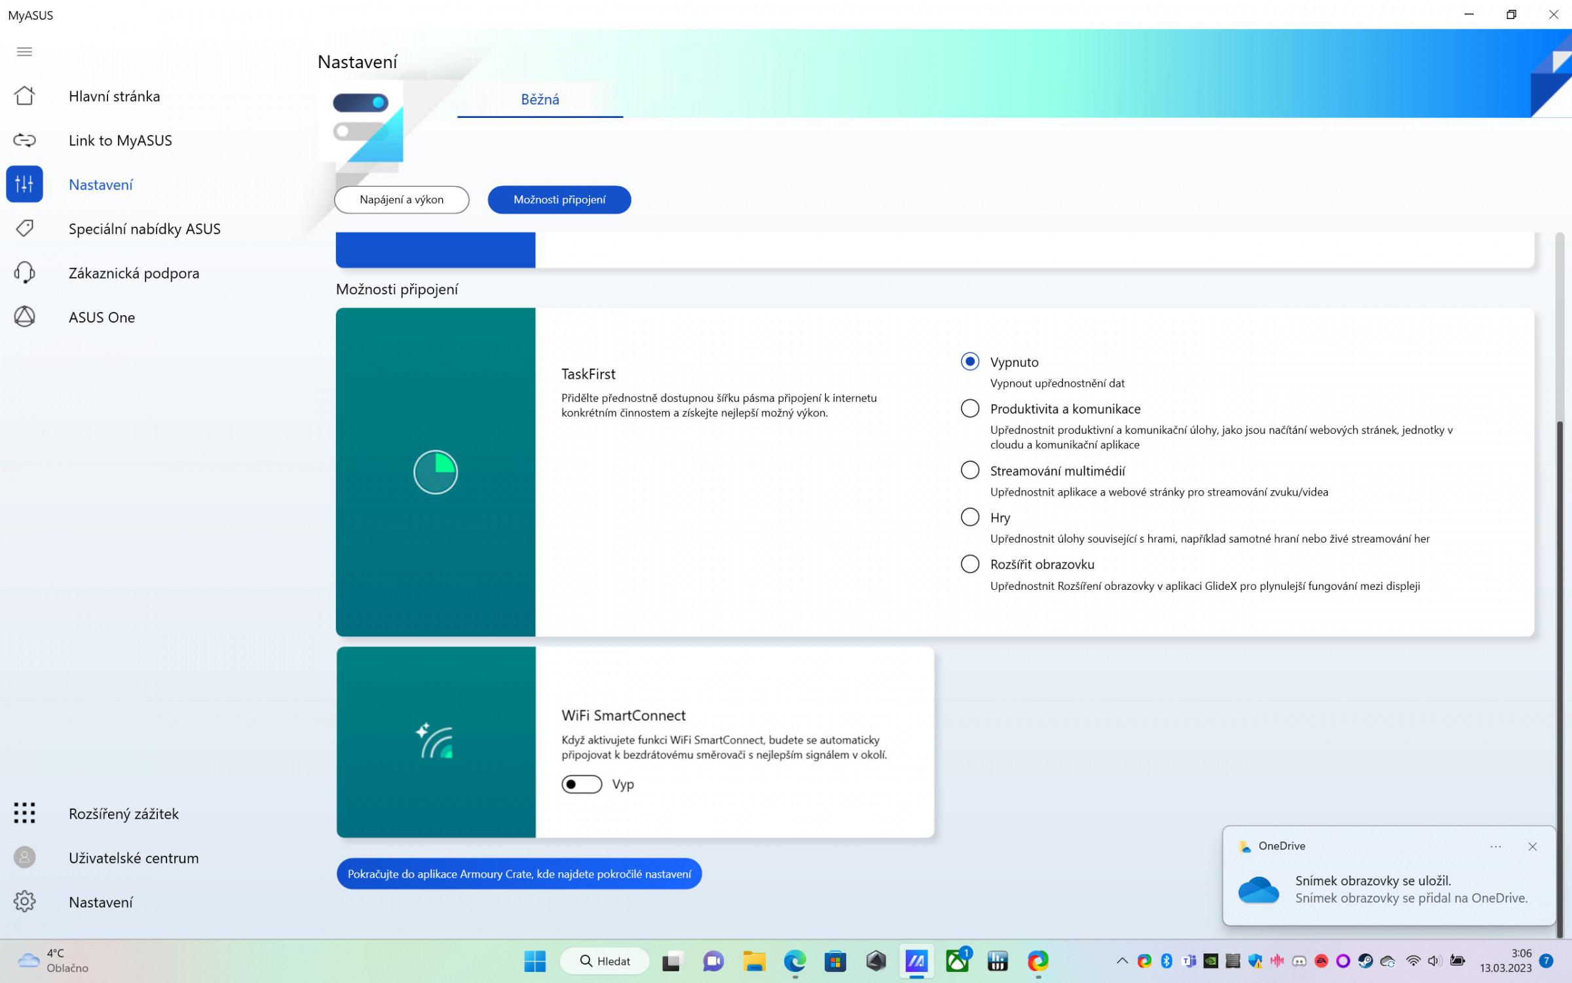1572x983 pixels.
Task: Open EA app tray icon
Action: (x=1321, y=961)
